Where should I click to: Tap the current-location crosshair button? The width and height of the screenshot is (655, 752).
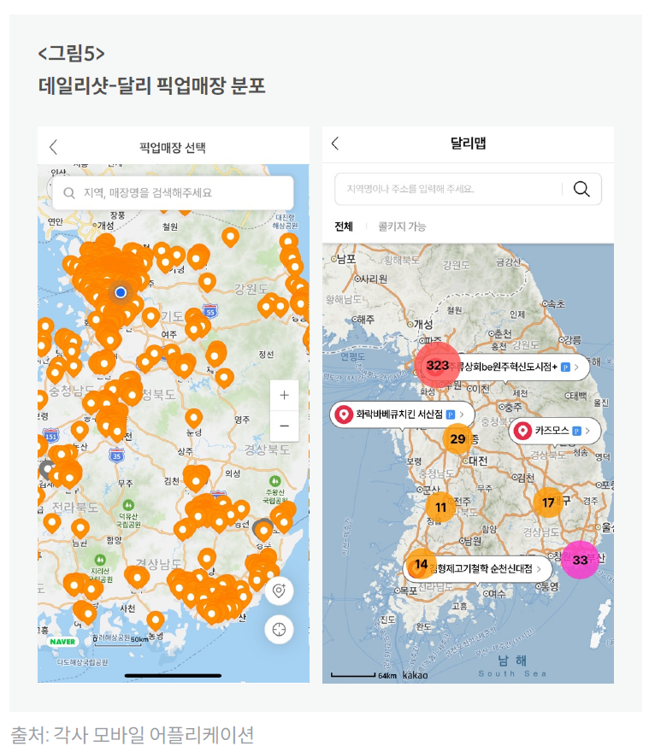[279, 629]
